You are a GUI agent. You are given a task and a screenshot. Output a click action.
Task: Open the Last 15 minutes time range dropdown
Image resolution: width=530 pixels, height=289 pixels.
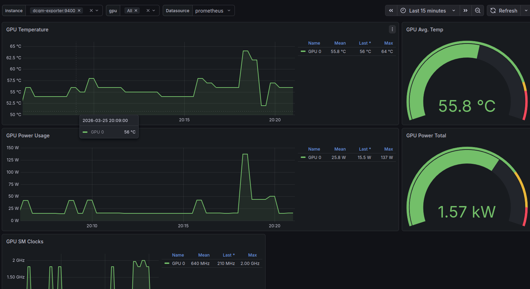click(x=428, y=10)
